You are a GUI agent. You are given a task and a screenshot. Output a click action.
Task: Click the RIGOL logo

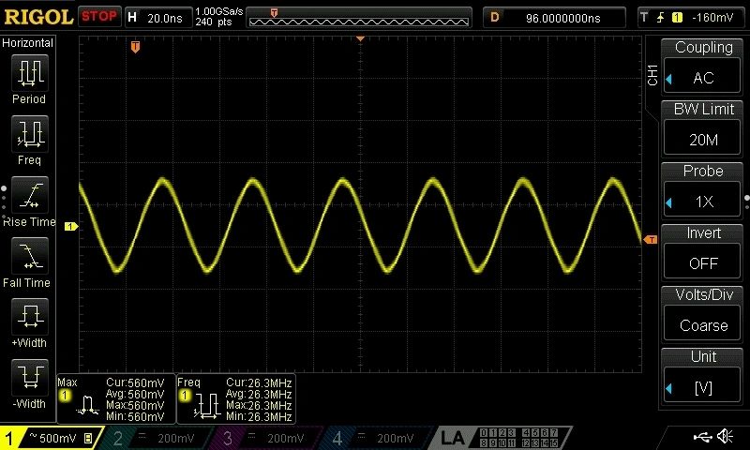pos(38,17)
